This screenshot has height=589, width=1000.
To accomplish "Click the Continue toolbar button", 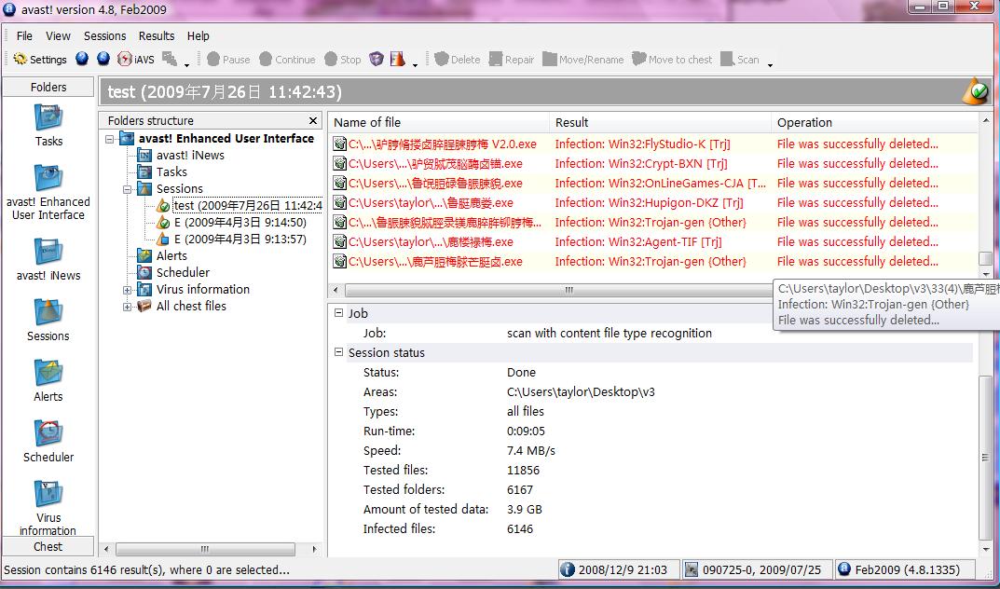I will (x=287, y=60).
